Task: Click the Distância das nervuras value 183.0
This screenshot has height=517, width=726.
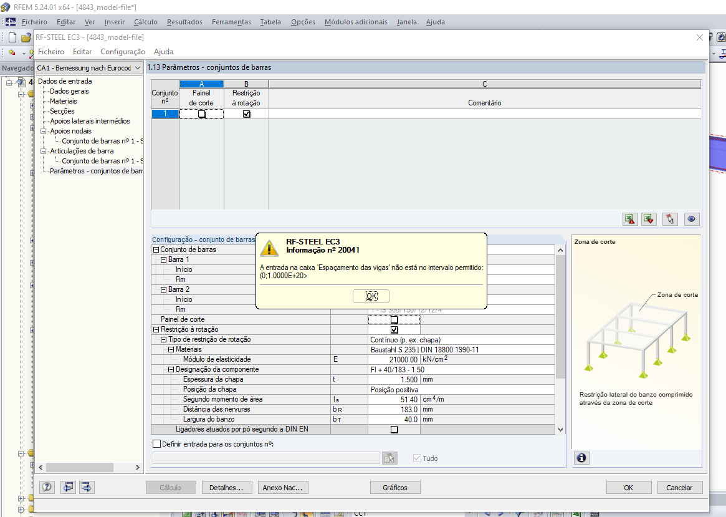Action: 394,410
